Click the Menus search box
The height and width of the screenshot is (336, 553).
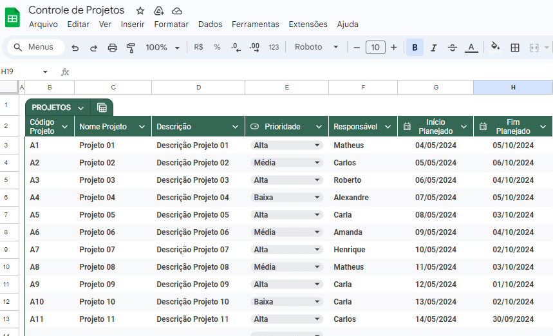point(36,47)
